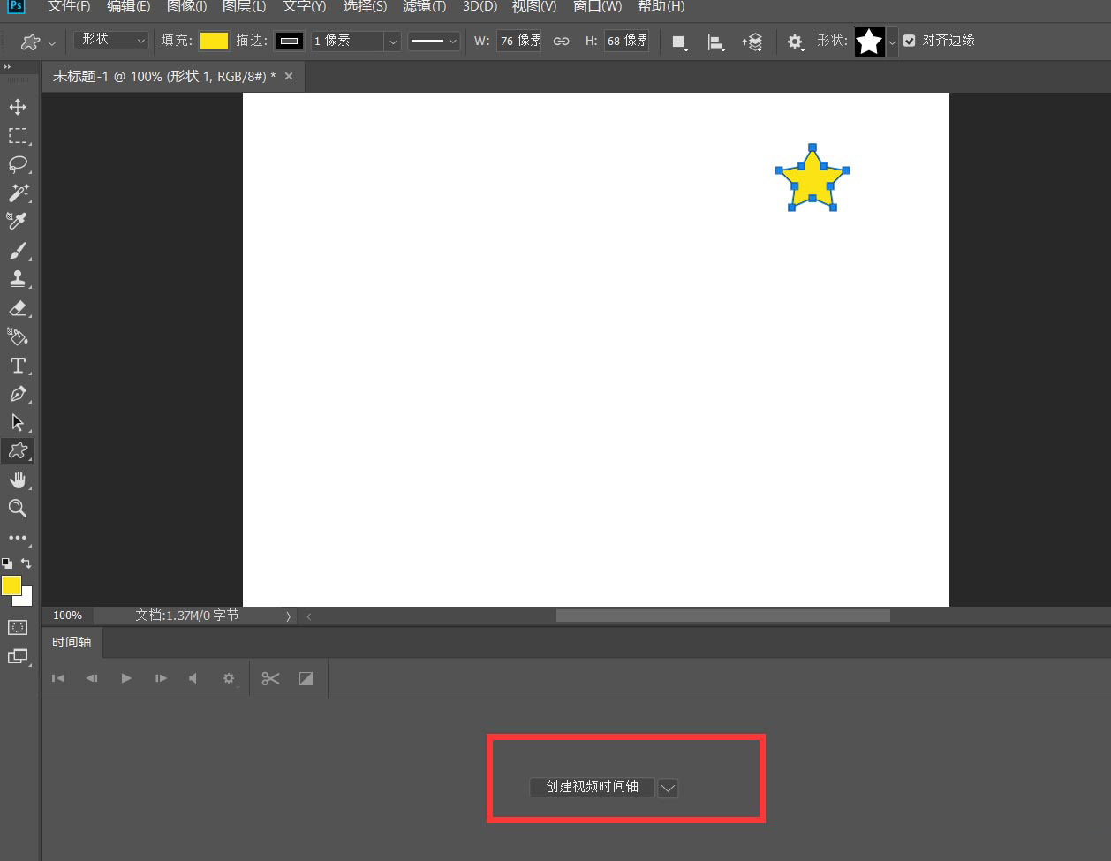The width and height of the screenshot is (1111, 861).
Task: Open the stroke line type dropdown
Action: pyautogui.click(x=434, y=42)
